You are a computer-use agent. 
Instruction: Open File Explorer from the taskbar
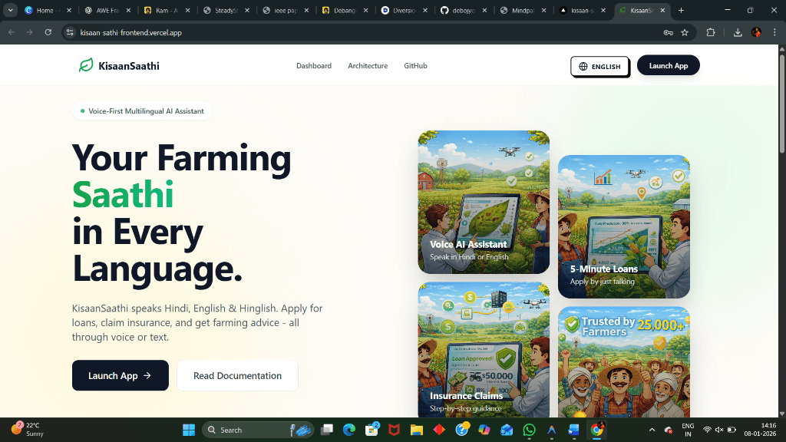416,430
